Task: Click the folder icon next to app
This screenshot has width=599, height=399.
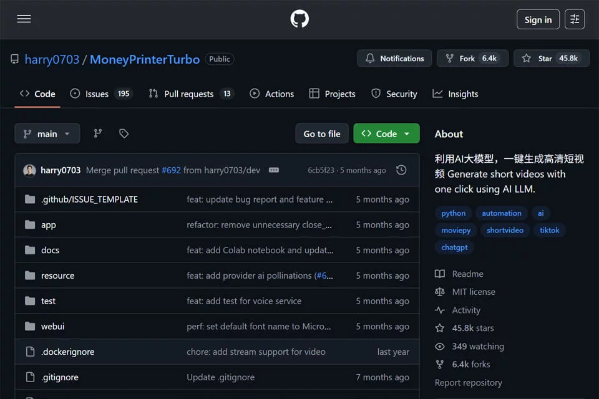Action: coord(30,225)
